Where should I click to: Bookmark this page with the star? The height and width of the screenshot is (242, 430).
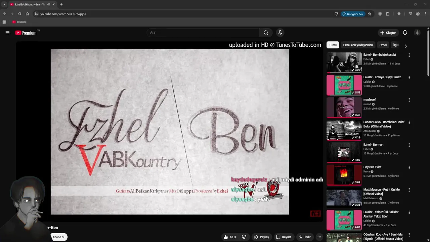(x=370, y=14)
